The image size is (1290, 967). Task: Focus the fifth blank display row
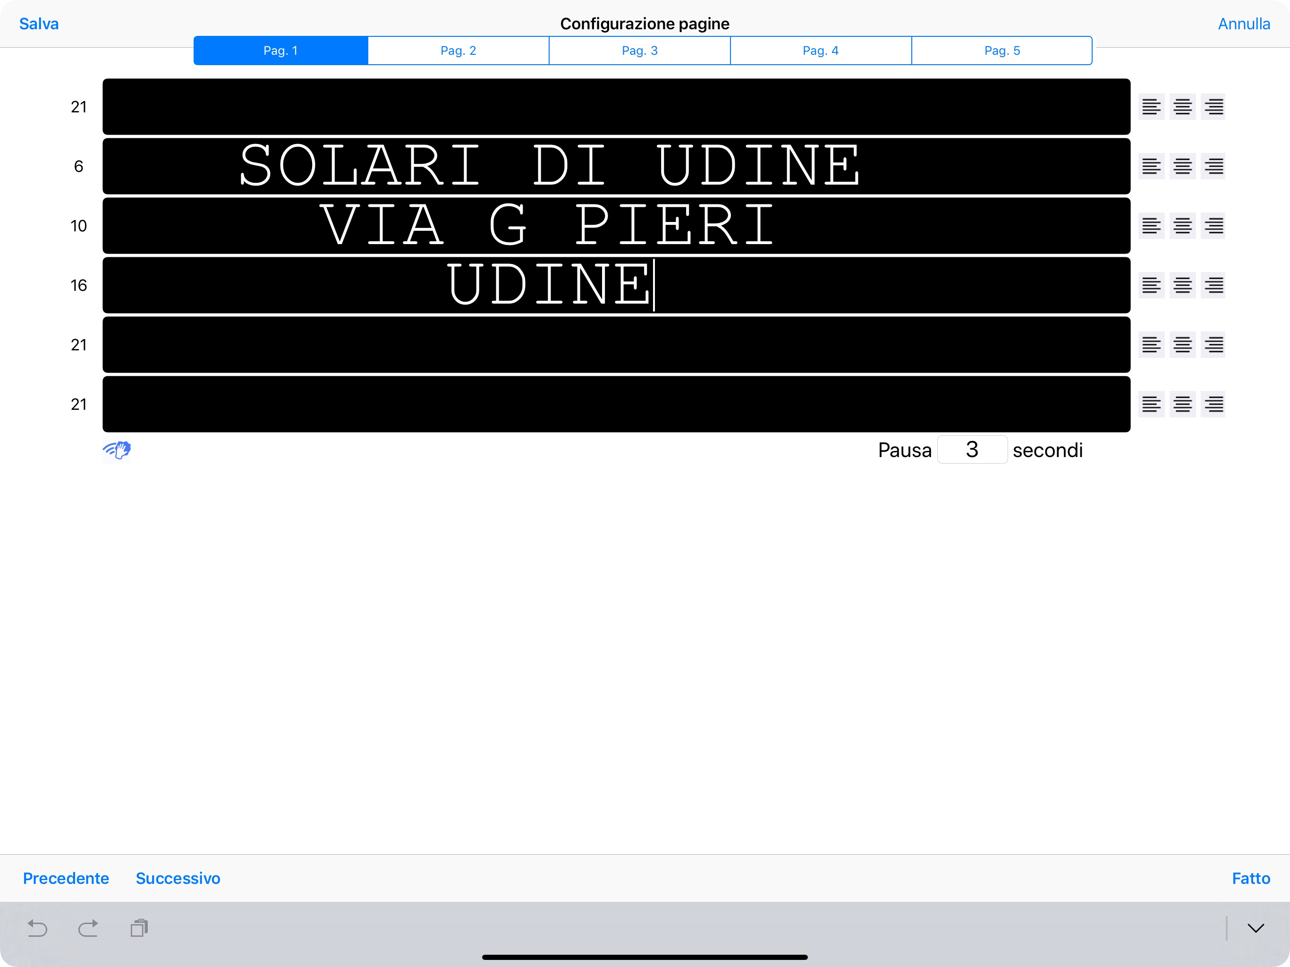[616, 345]
